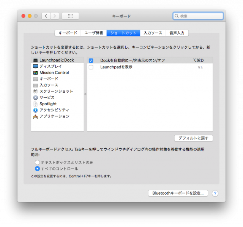Screen dimensions: 243x227
Task: Click the サービス gear icon
Action: point(35,98)
